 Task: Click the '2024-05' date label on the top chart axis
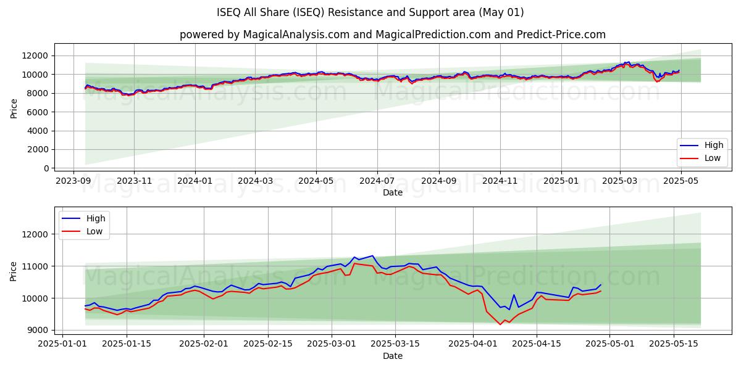tap(316, 180)
